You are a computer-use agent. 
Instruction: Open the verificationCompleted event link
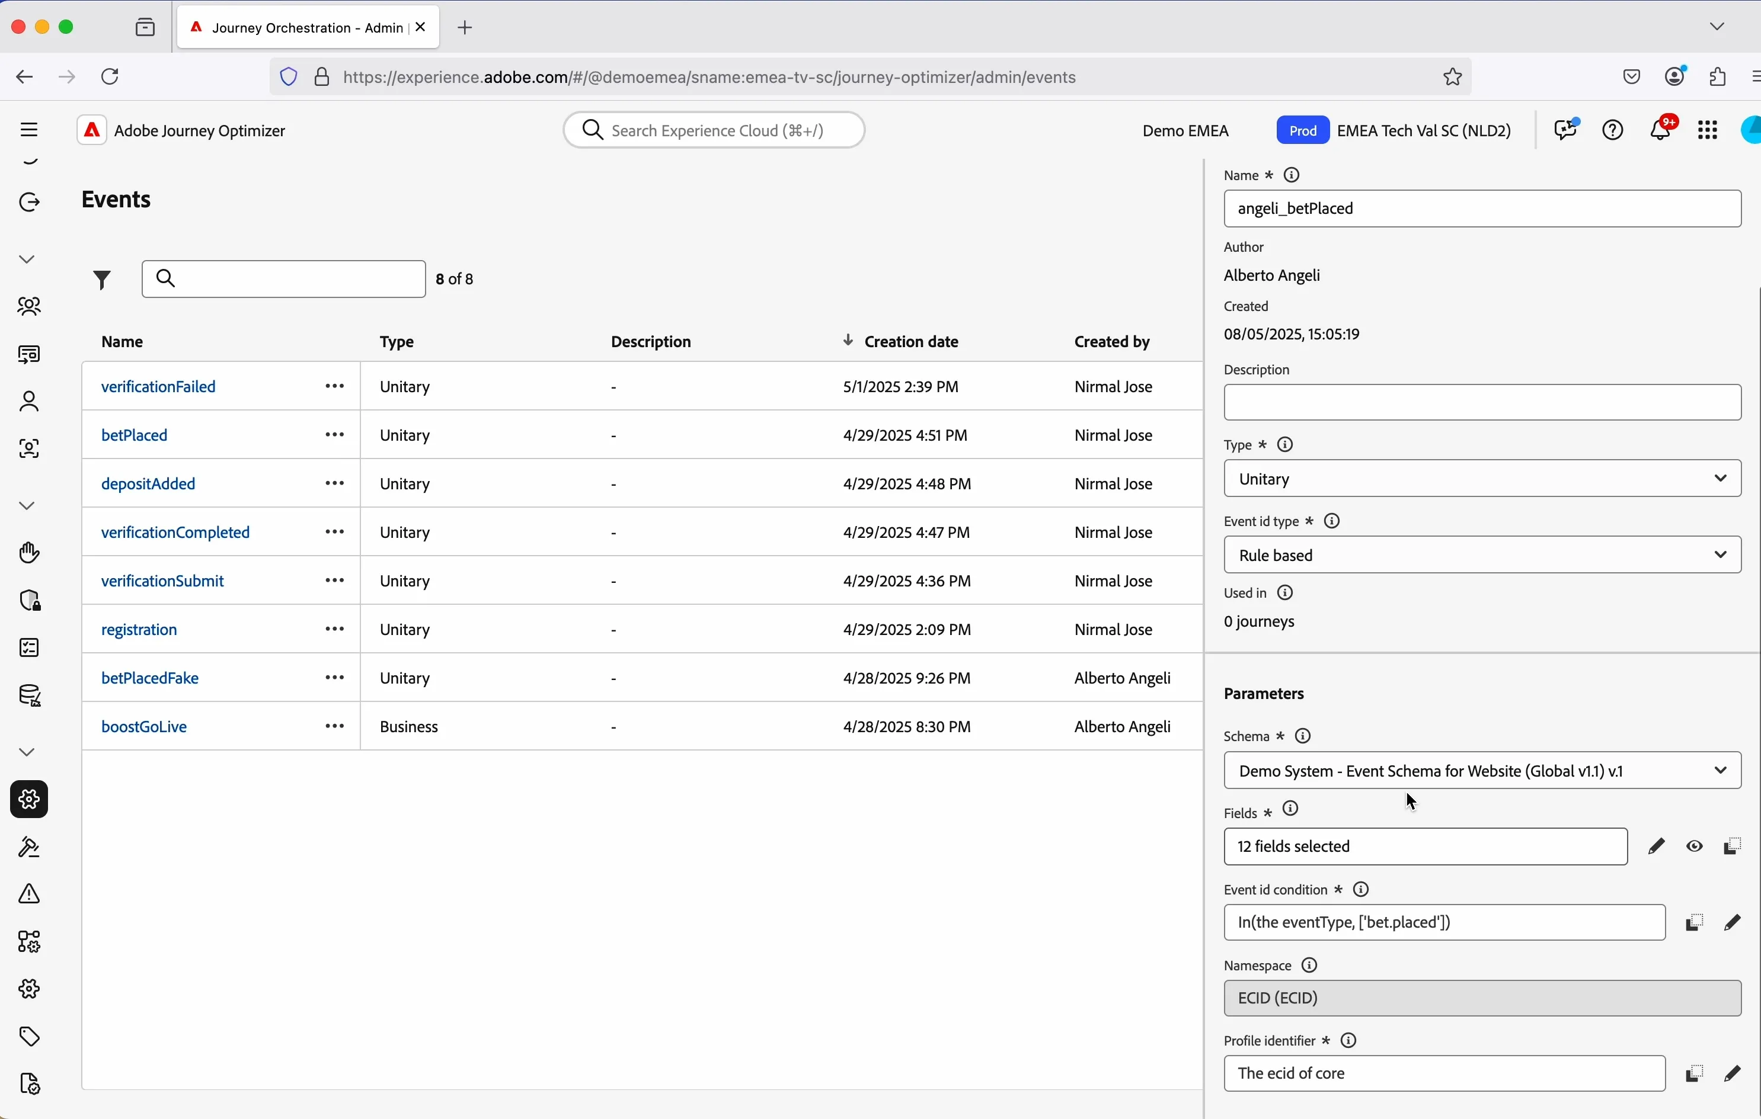[175, 533]
